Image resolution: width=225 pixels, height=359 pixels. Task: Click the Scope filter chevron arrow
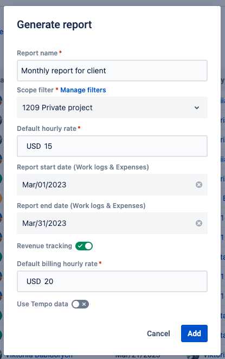tap(197, 108)
